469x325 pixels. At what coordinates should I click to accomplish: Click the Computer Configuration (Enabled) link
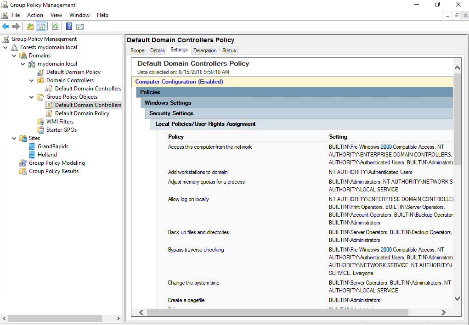point(179,82)
